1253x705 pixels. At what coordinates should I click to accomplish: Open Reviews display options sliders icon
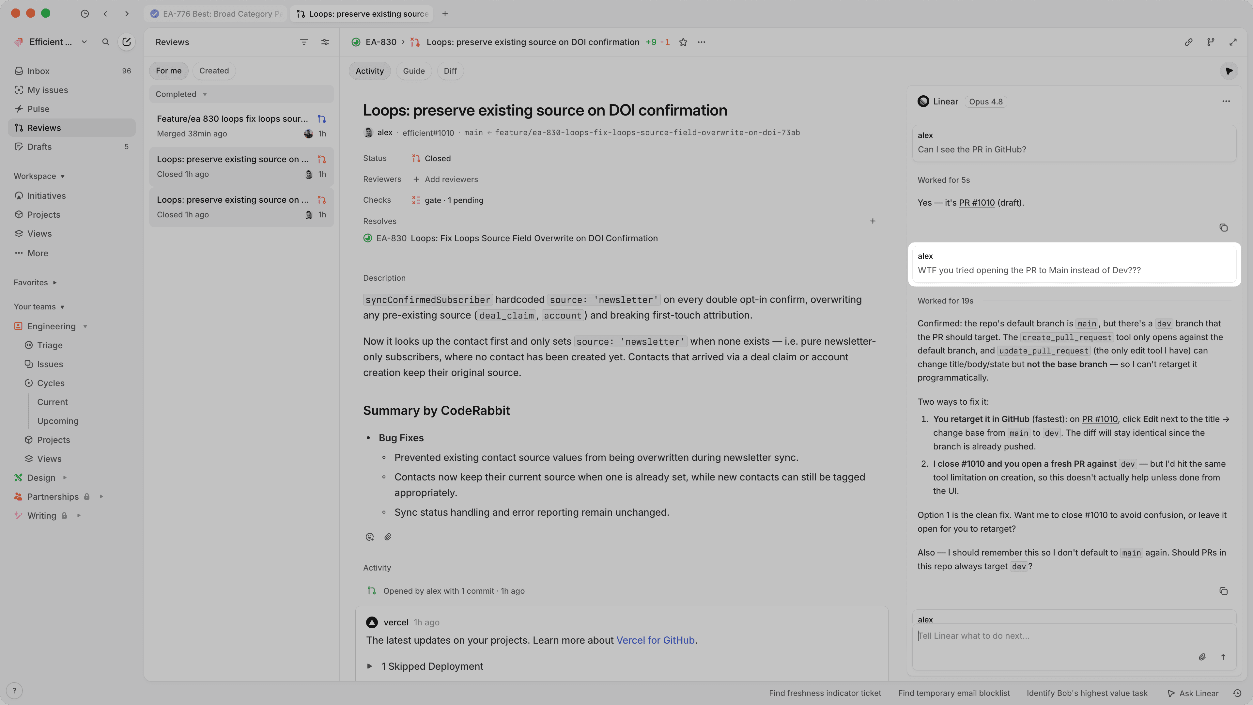325,42
